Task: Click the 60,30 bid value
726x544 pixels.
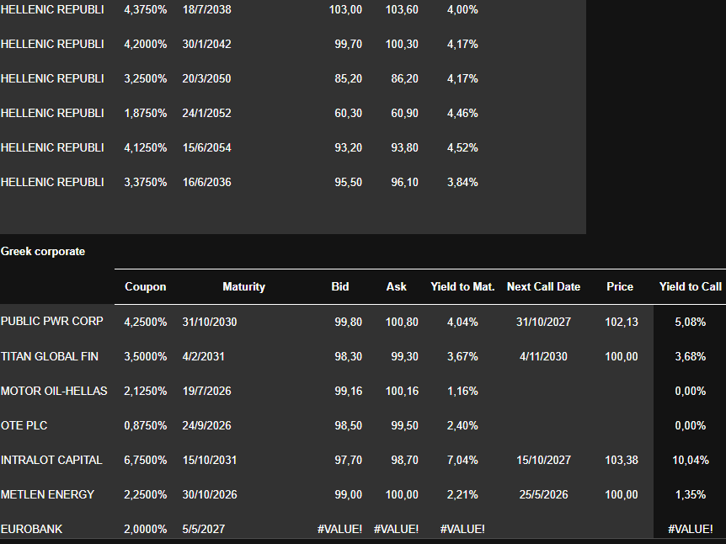Action: coord(348,114)
